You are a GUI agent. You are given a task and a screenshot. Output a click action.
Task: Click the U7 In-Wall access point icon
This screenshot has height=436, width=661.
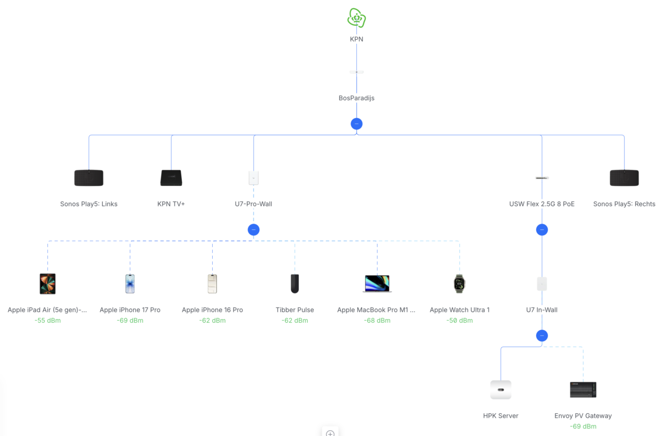click(x=542, y=284)
